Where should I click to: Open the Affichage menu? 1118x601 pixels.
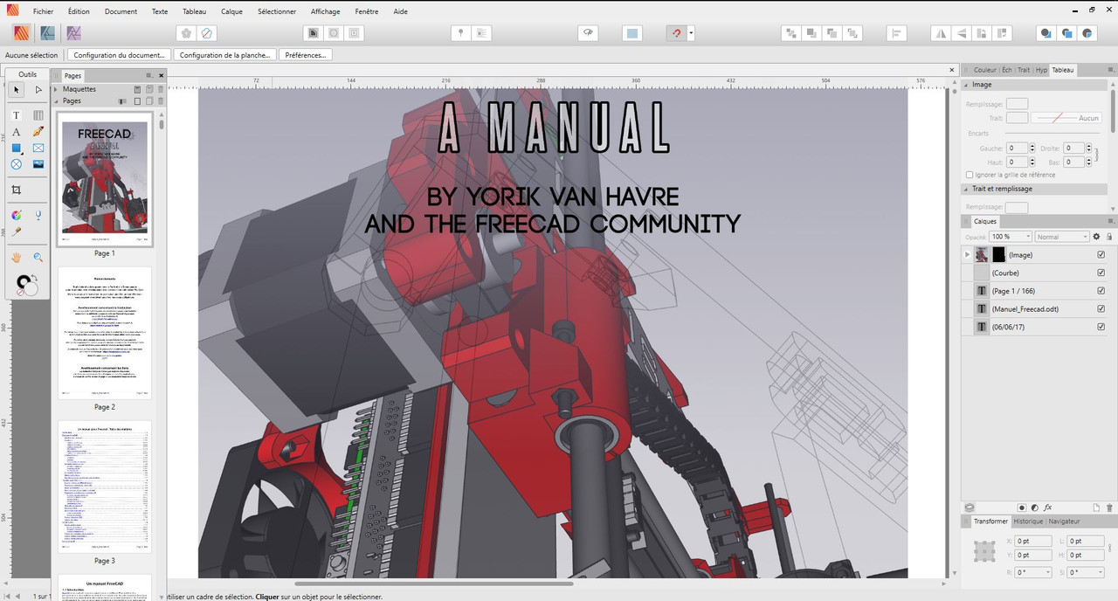[x=326, y=11]
